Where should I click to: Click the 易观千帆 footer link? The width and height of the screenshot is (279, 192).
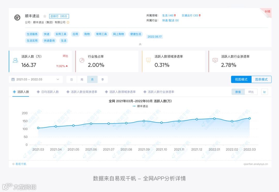(x=21, y=164)
